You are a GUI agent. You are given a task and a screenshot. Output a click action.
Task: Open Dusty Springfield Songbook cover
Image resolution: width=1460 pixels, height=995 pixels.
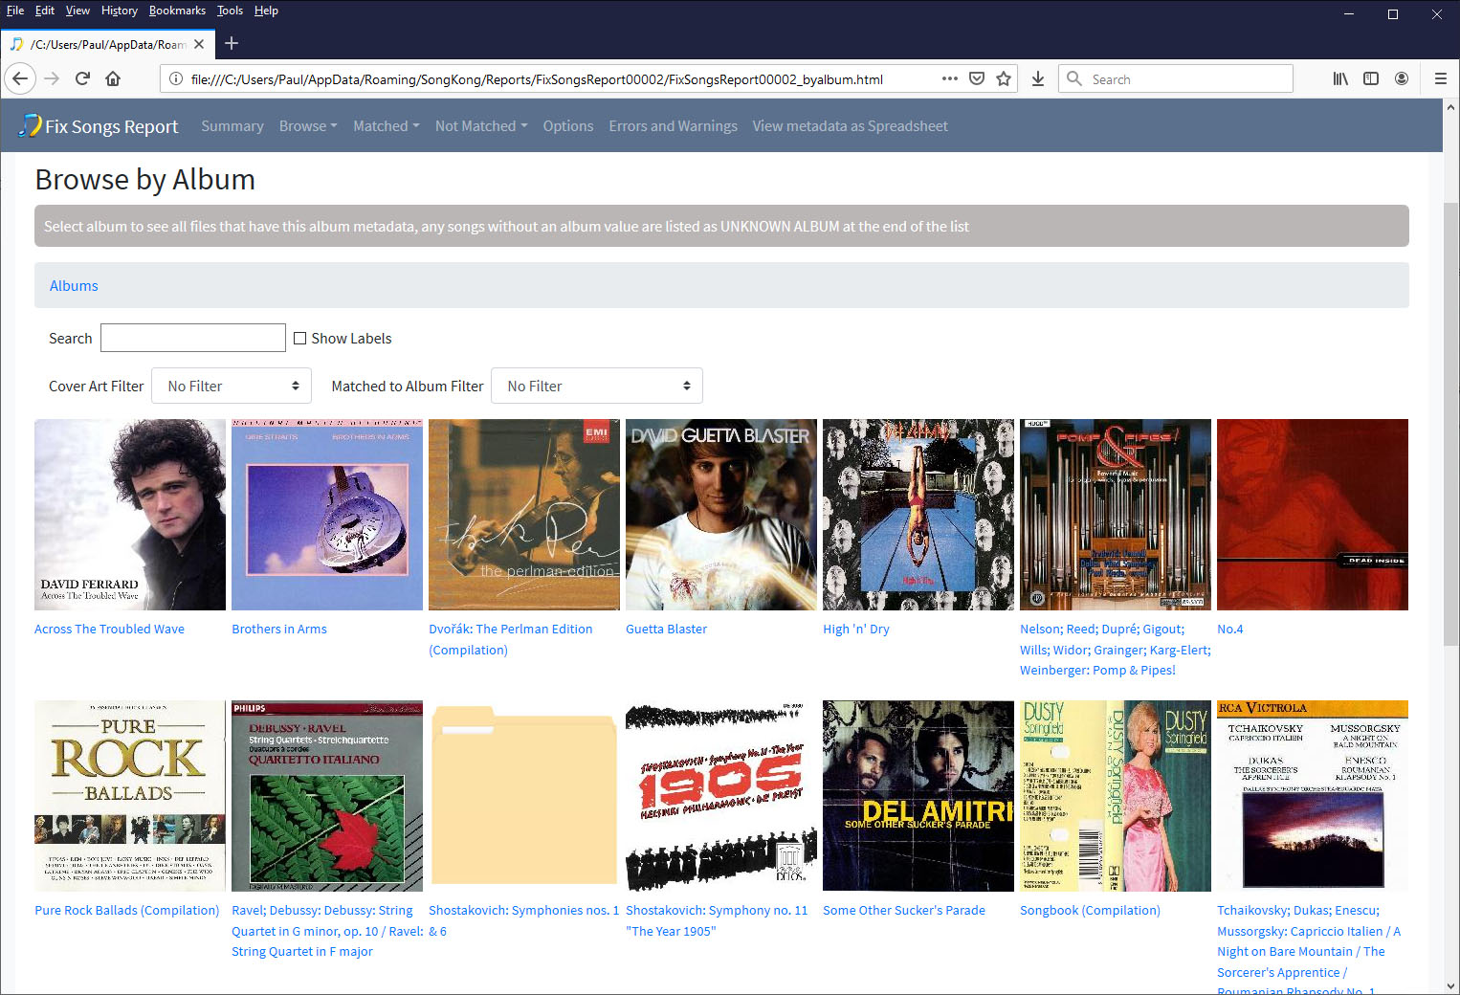pyautogui.click(x=1116, y=796)
